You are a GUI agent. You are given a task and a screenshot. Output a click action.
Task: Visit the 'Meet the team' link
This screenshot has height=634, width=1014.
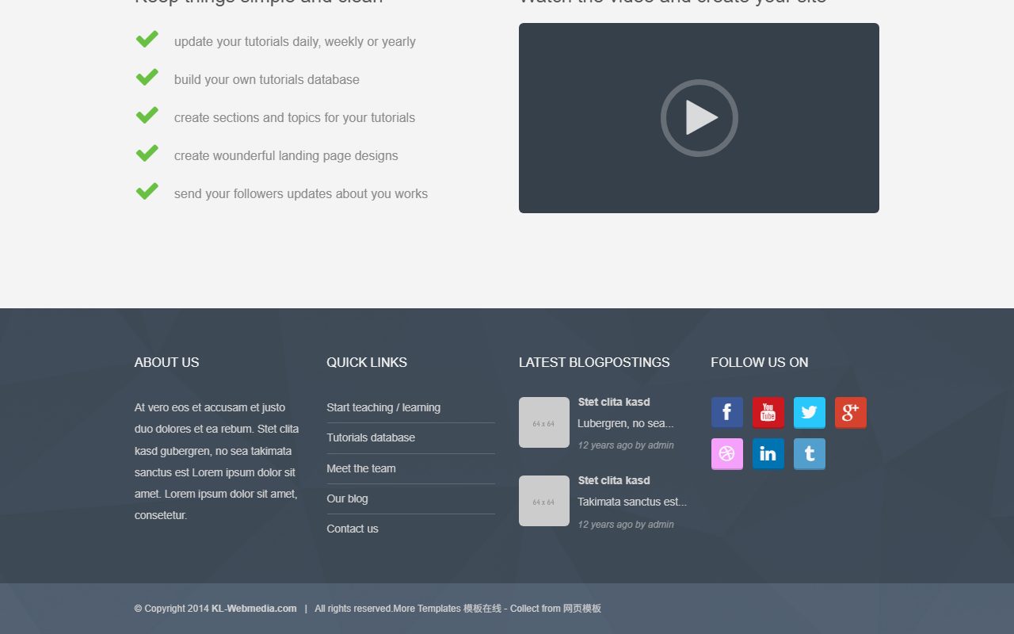pos(361,468)
